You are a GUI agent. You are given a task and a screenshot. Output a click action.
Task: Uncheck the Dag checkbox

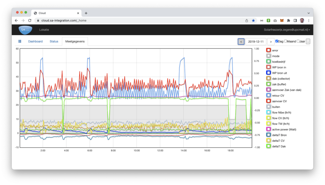pos(277,41)
